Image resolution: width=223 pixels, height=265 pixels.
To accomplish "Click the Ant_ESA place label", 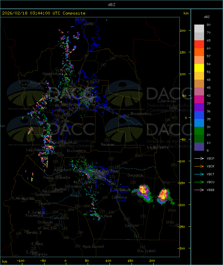I will 50,228.
